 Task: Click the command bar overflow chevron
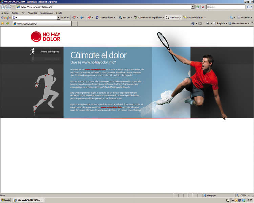tap(252, 22)
